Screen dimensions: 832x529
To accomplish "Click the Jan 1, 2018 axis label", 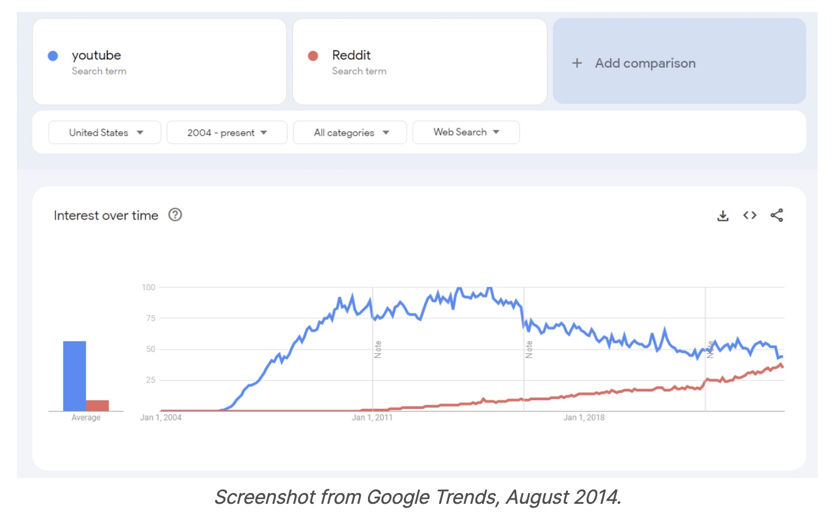I will point(583,417).
